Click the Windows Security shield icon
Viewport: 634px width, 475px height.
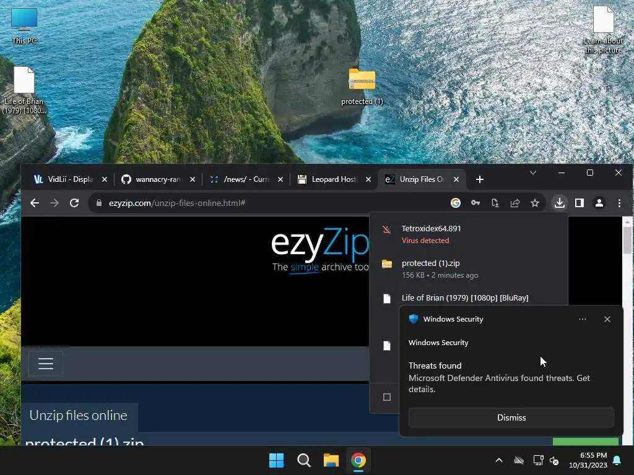[413, 319]
